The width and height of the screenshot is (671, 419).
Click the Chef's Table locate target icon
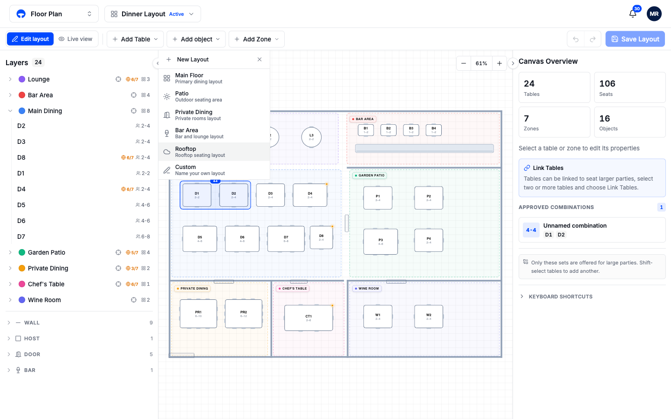pyautogui.click(x=118, y=284)
